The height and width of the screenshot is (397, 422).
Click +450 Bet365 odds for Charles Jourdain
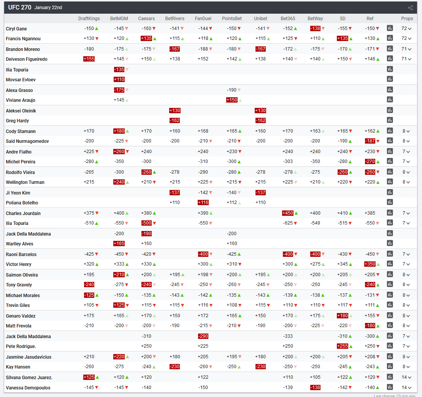point(288,213)
